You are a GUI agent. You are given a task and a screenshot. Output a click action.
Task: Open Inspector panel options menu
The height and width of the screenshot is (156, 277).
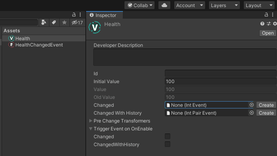(x=273, y=15)
